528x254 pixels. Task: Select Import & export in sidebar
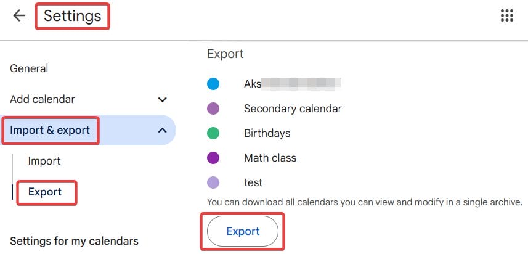point(50,130)
